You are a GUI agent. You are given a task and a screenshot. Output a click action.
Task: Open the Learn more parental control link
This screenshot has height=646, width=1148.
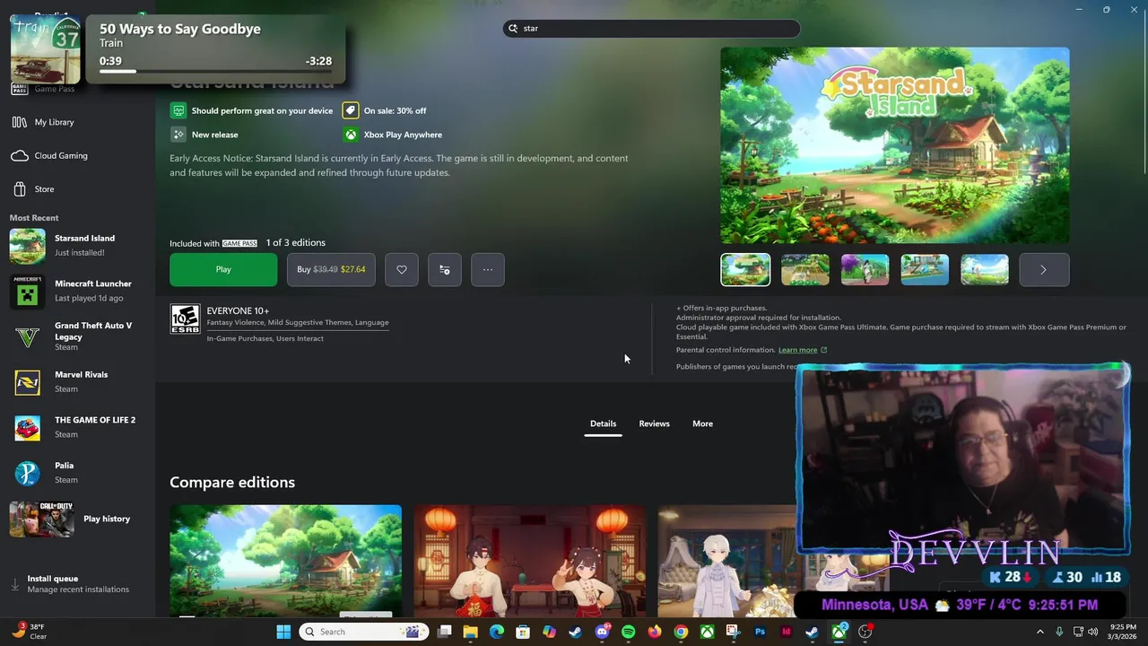coord(803,350)
